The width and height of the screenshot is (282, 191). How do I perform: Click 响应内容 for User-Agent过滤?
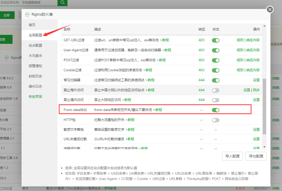click(253, 50)
